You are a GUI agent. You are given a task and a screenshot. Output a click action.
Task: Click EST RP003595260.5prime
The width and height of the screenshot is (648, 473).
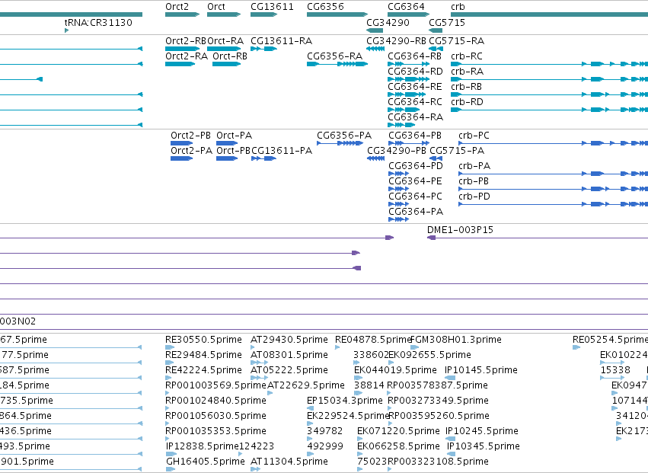439,417
